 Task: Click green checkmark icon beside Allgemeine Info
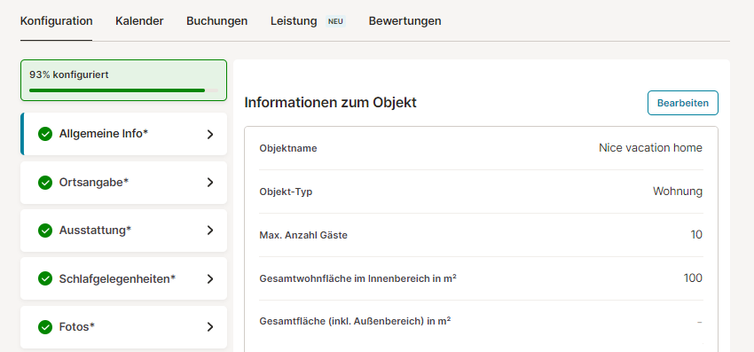coord(45,134)
